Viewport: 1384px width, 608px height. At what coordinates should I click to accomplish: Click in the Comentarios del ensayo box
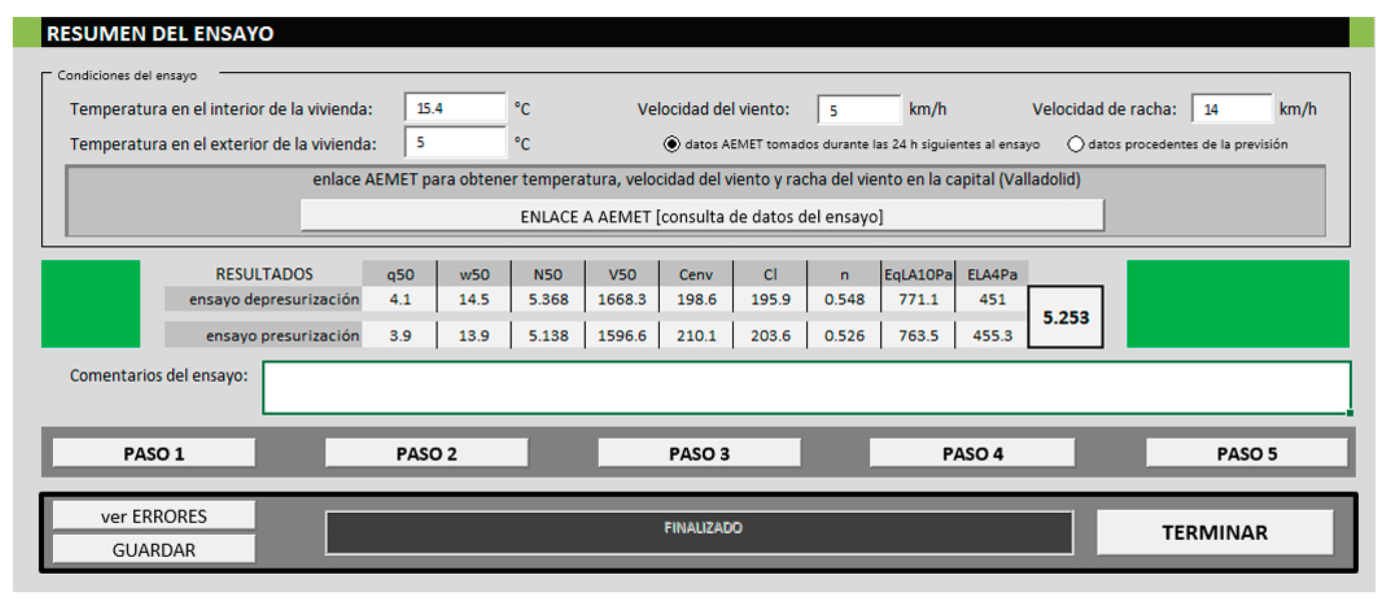click(806, 387)
